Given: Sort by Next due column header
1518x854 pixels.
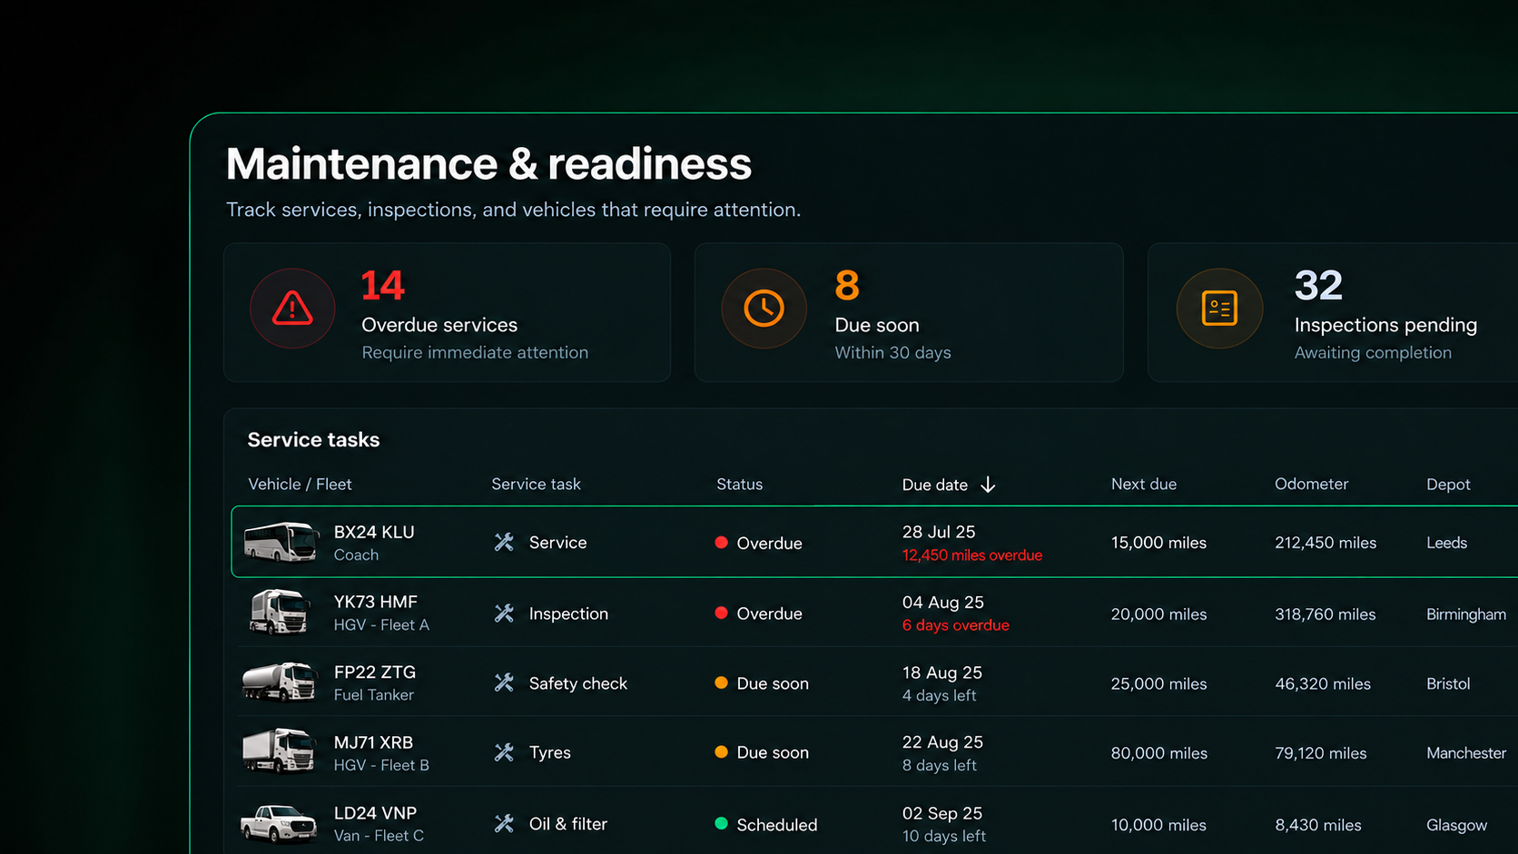Looking at the screenshot, I should (1144, 485).
